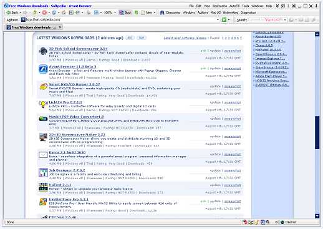323x229 pixels.
Task: Open the address bar history dropdown
Action: (x=218, y=20)
